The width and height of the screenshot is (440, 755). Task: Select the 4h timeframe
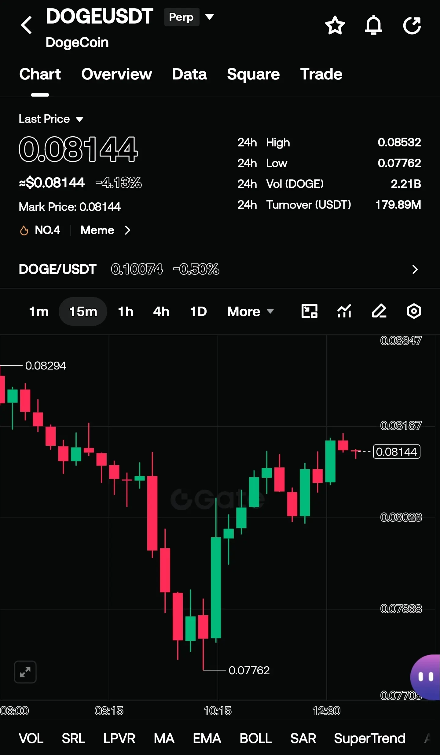[x=161, y=311]
